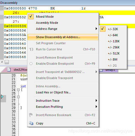
Task: Click the left scroll arrow in Disassembly
Action: (x=2, y=62)
